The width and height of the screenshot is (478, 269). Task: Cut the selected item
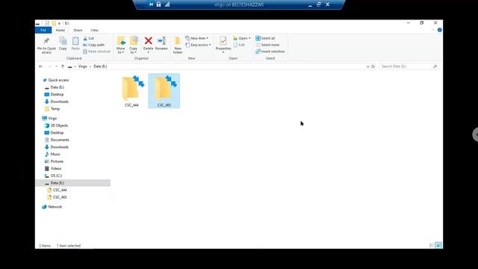pyautogui.click(x=88, y=38)
